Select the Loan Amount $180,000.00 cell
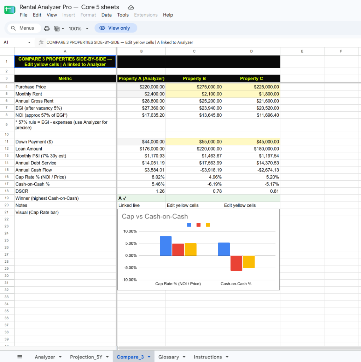Image resolution: width=361 pixels, height=362 pixels. click(x=251, y=149)
